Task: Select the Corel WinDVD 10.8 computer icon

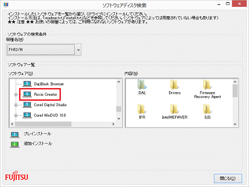Action: (x=27, y=115)
